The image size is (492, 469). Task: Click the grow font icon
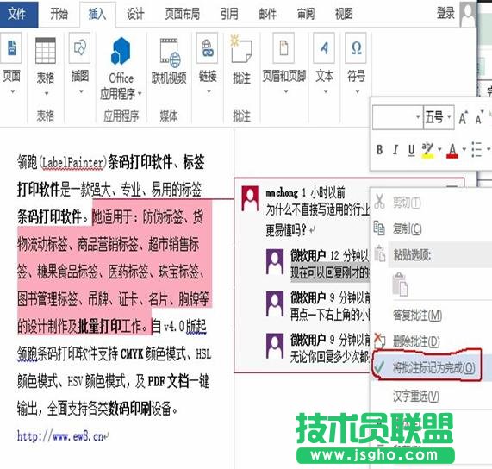[x=463, y=117]
